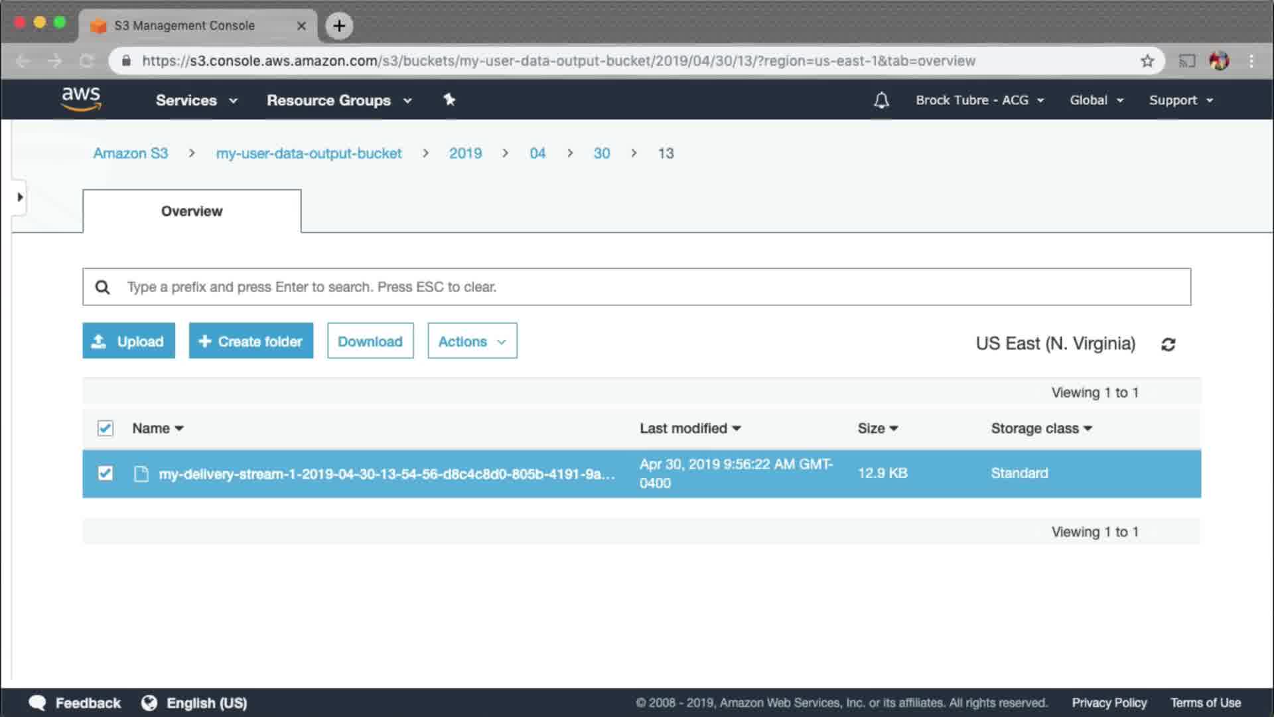
Task: Go to my-user-data-output-bucket breadcrumb link
Action: coord(309,153)
